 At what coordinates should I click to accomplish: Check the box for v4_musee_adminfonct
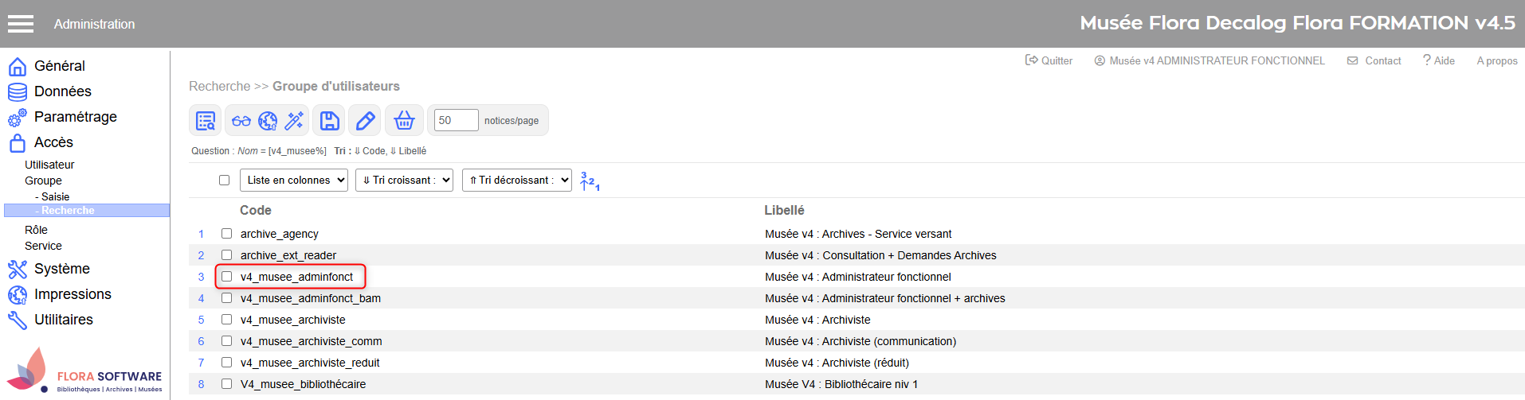[227, 277]
